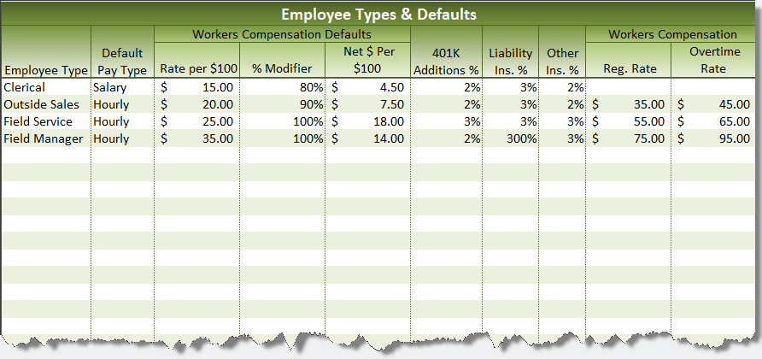The height and width of the screenshot is (359, 762).
Task: Click Clerical's Other Ins. 2% cell
Action: (562, 87)
